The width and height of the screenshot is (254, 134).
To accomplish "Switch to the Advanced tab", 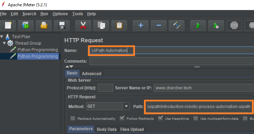I will click(91, 73).
